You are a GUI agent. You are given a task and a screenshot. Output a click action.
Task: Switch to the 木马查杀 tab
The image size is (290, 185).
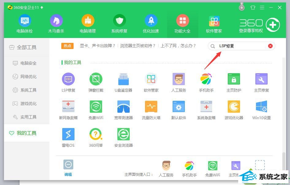pyautogui.click(x=56, y=24)
